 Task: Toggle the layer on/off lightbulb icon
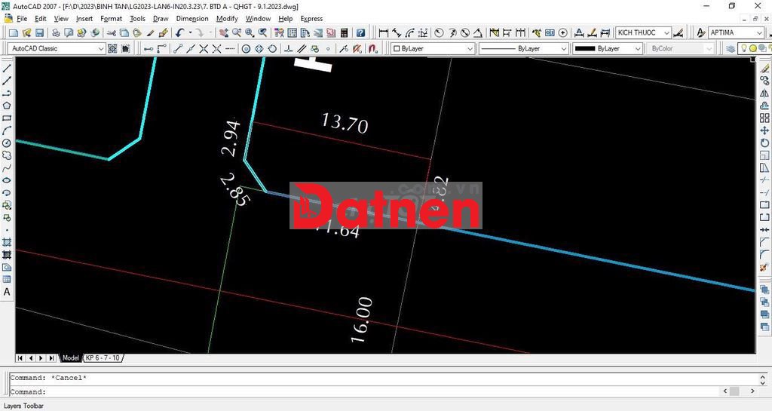pyautogui.click(x=743, y=48)
